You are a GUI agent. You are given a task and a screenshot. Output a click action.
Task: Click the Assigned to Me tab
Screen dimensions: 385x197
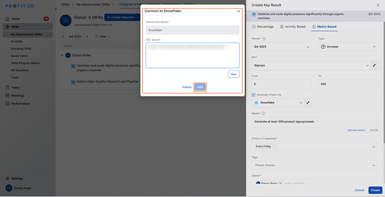tap(130, 4)
